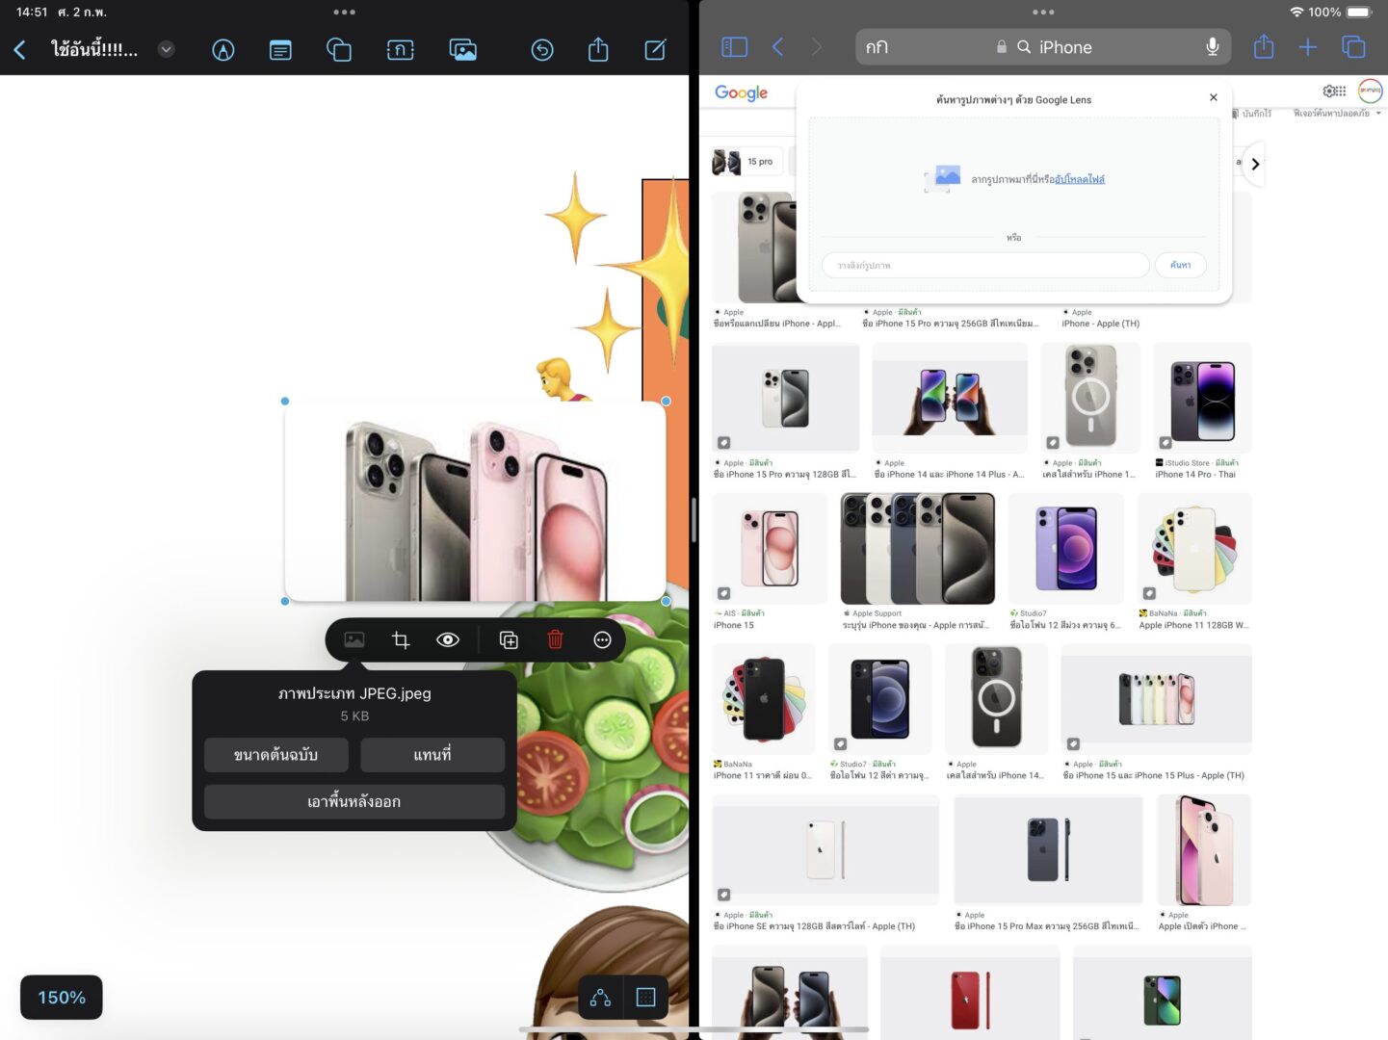Click the iPhone - Apple (TH) caption
The image size is (1388, 1040).
point(1100,324)
